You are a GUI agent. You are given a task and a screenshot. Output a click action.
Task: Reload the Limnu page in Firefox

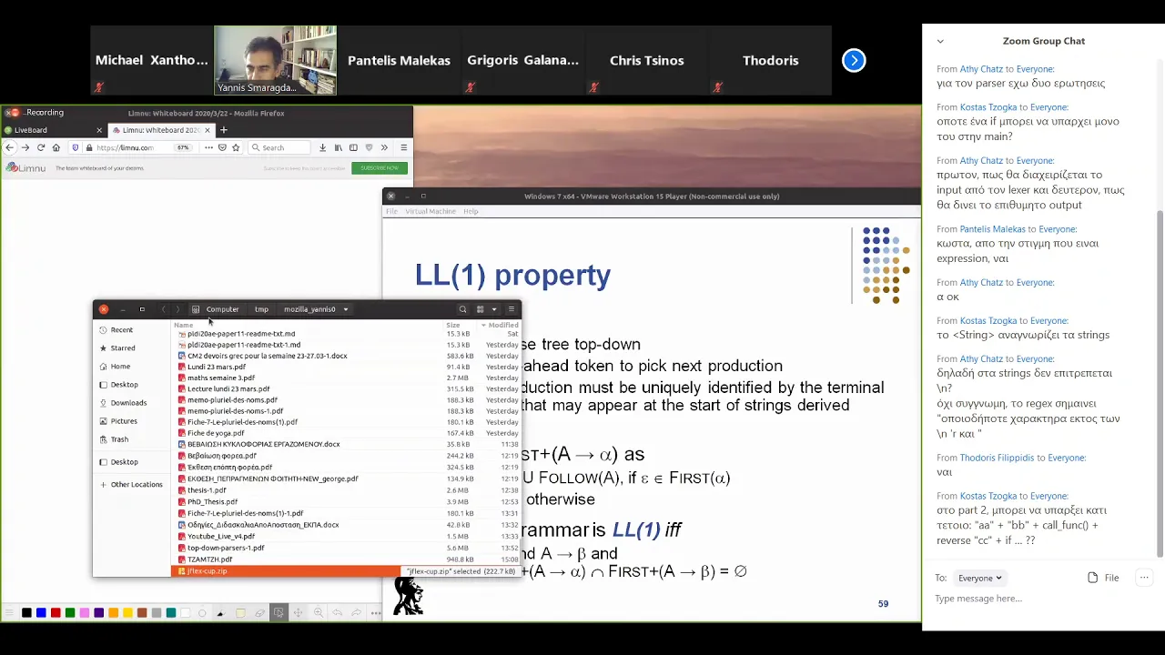[x=41, y=147]
